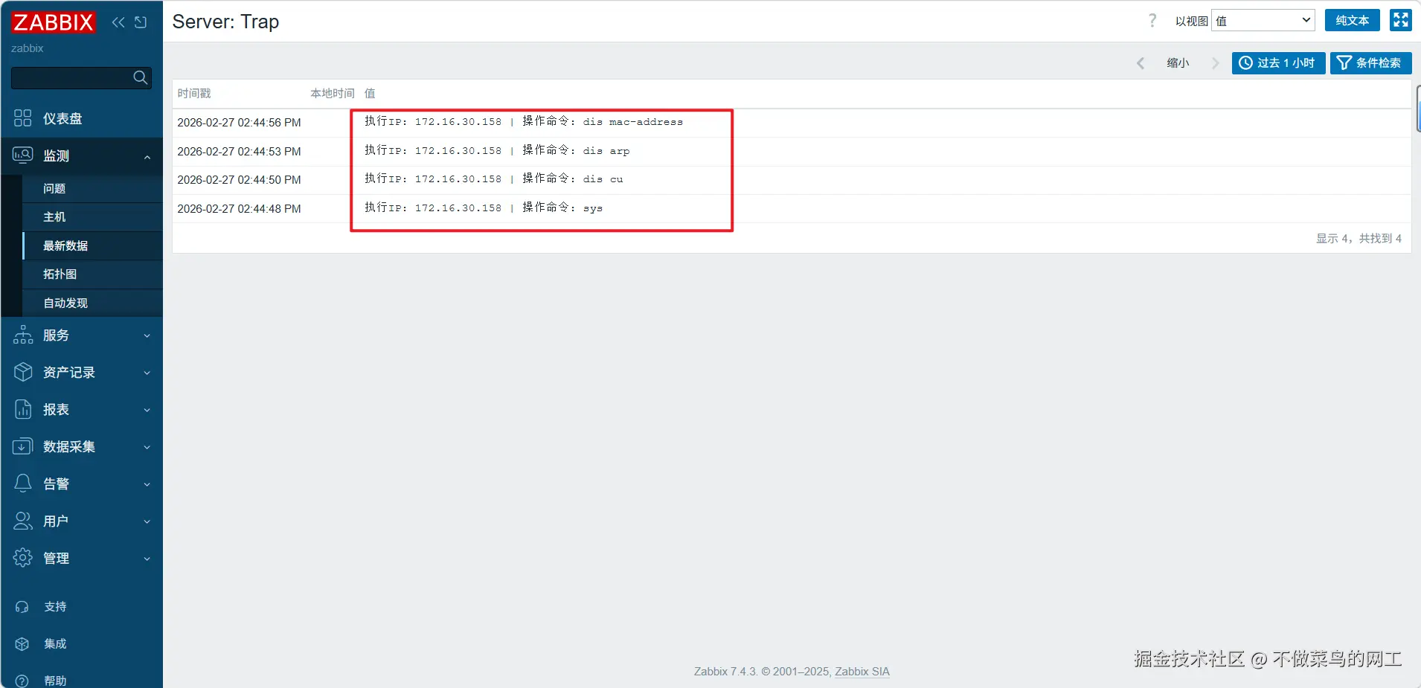Open the 帮助 help link
1421x688 pixels.
55,681
